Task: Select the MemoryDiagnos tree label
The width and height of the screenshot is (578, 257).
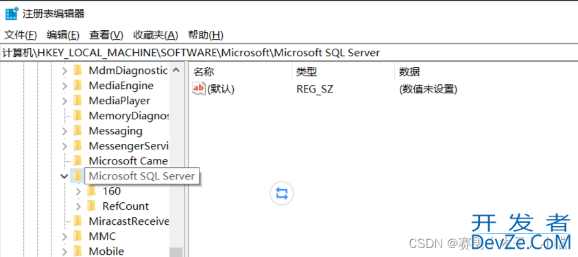Action: tap(129, 116)
